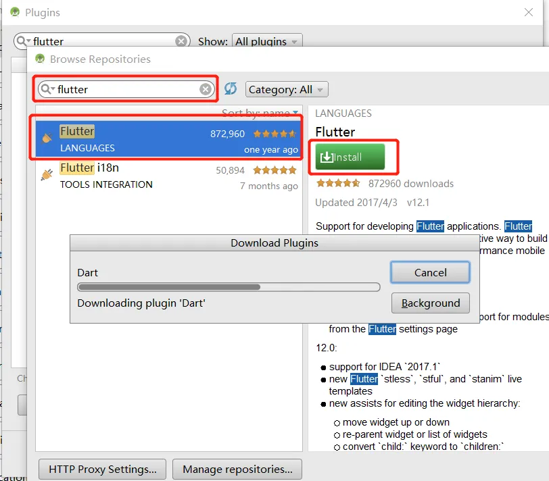Open search history in Plugins window search
Viewport: 549px width, 481px height.
pos(24,41)
